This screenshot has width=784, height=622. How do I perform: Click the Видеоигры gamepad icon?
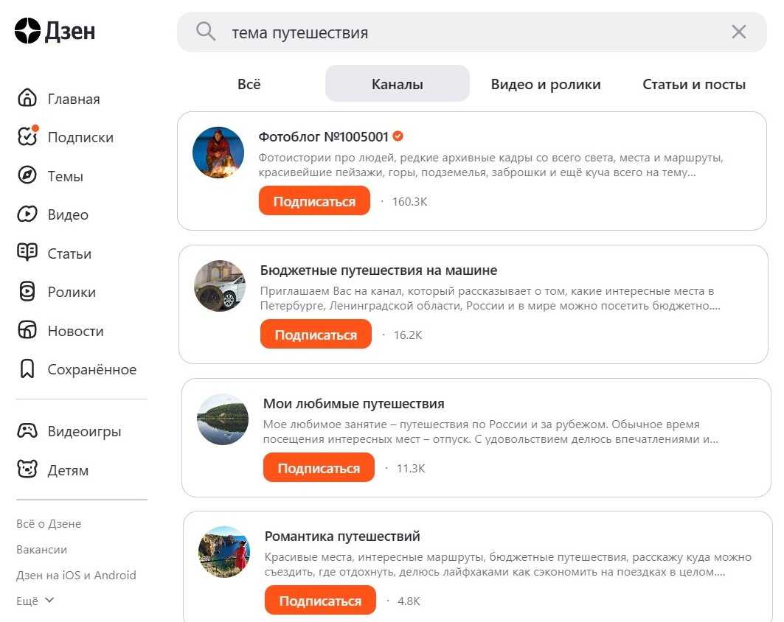coord(27,430)
